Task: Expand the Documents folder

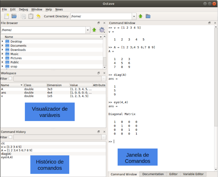Action: (2, 45)
